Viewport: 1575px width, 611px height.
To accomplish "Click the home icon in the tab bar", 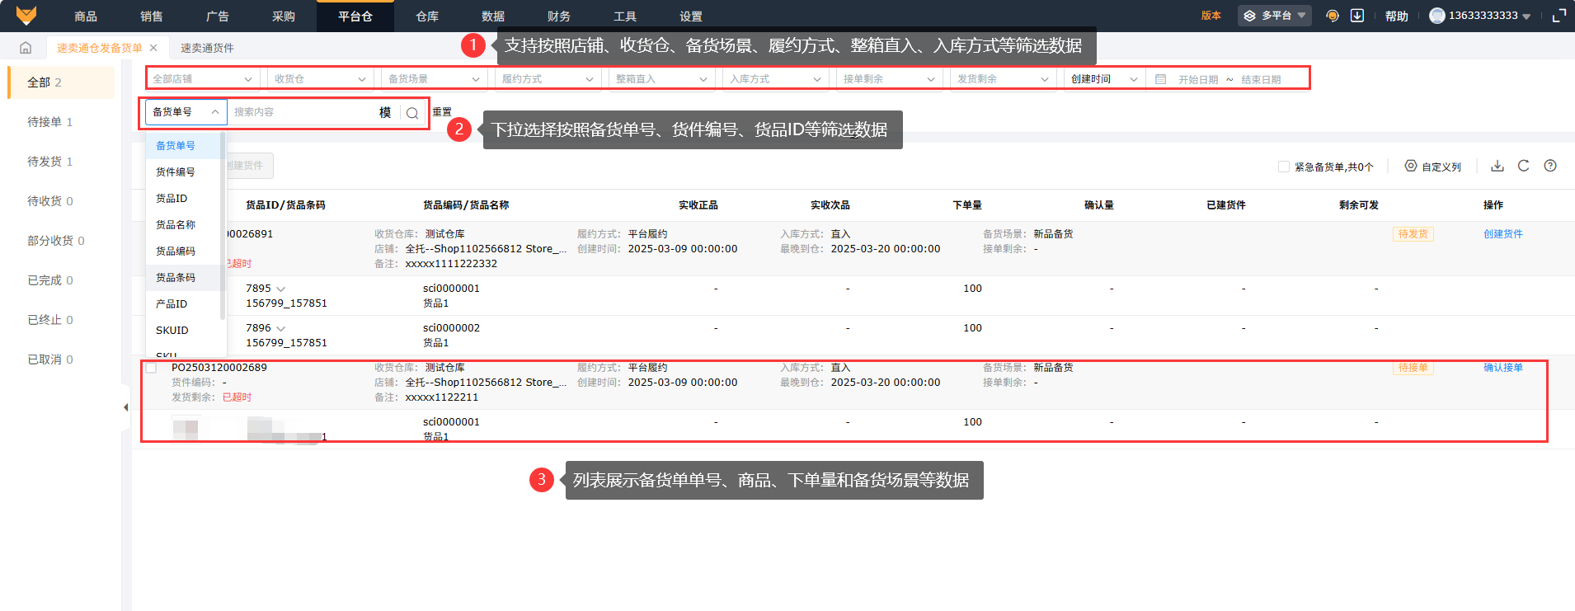I will tap(26, 48).
